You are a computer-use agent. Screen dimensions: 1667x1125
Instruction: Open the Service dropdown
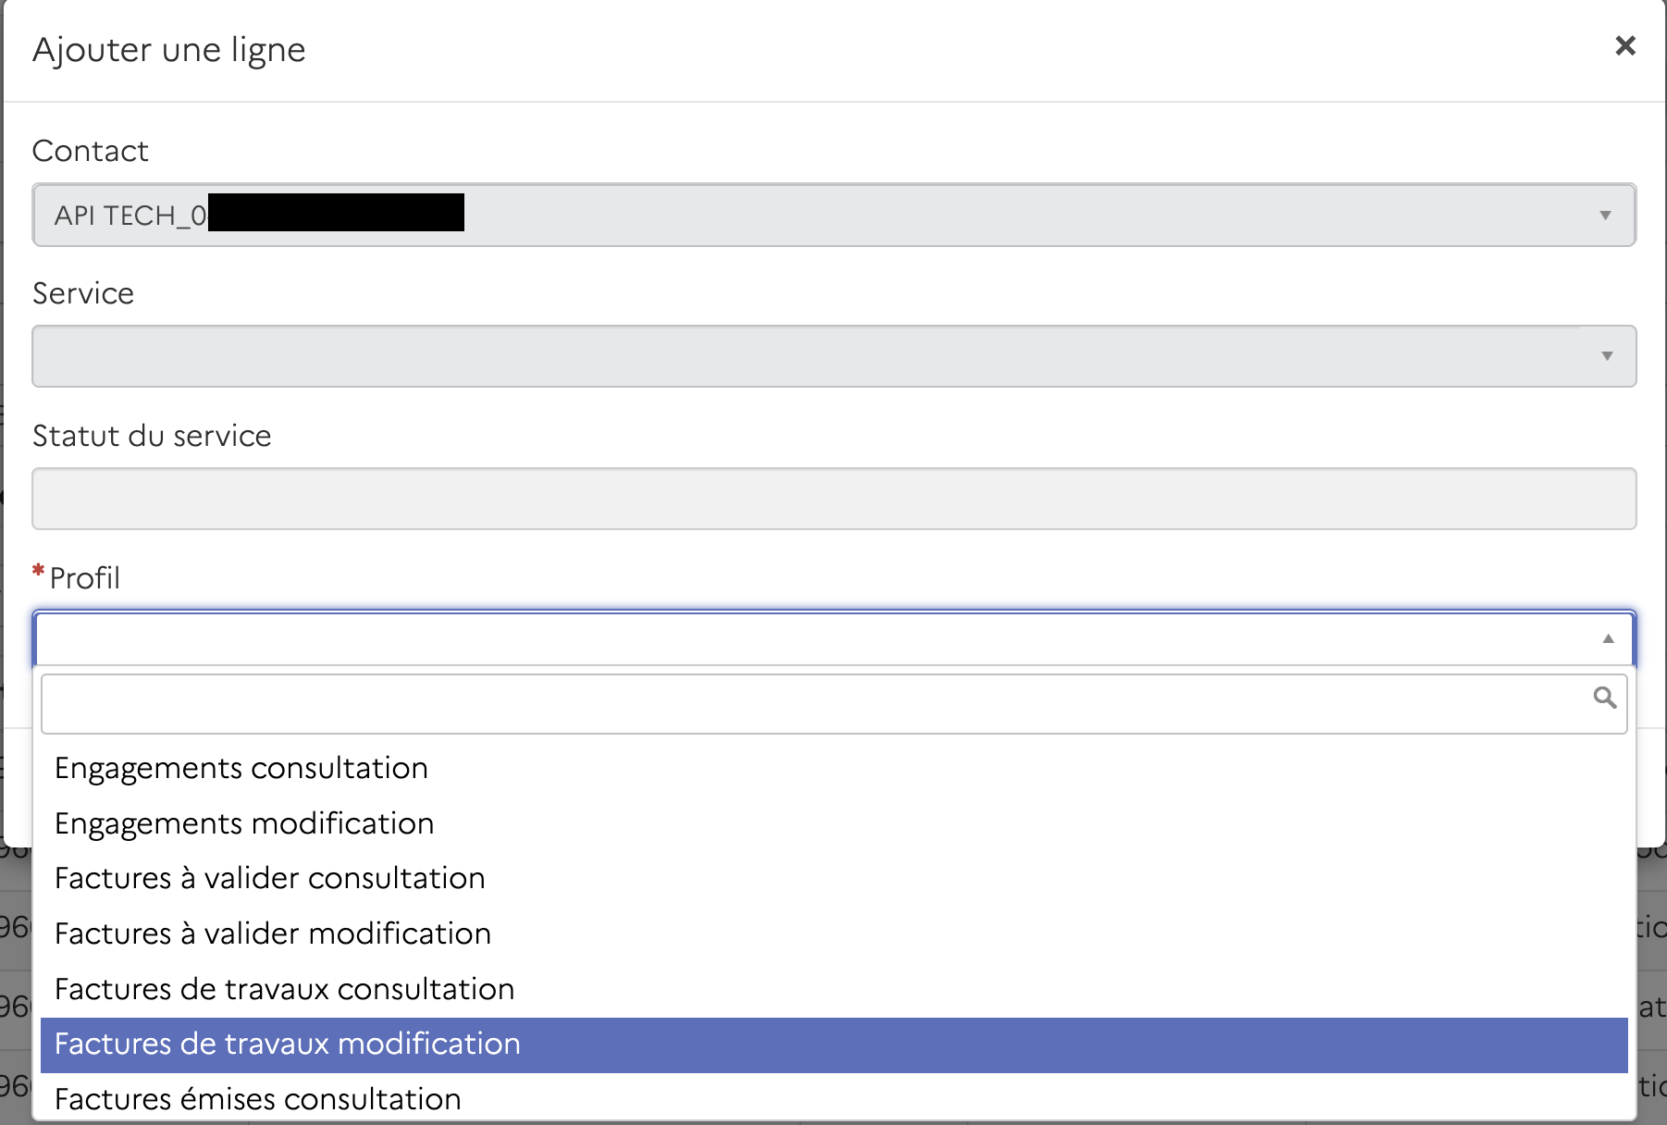coord(833,355)
